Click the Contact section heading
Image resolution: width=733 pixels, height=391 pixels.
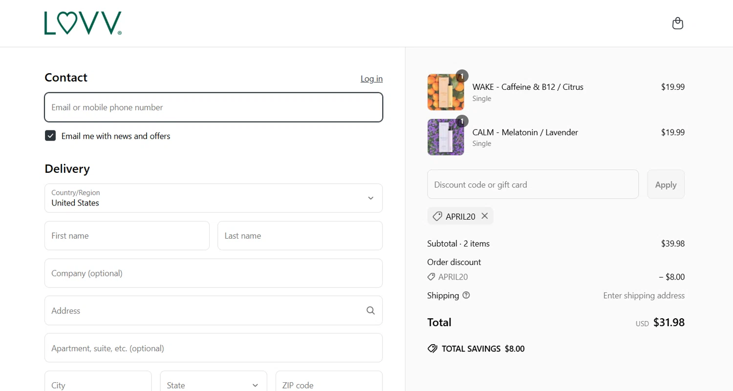click(x=66, y=78)
